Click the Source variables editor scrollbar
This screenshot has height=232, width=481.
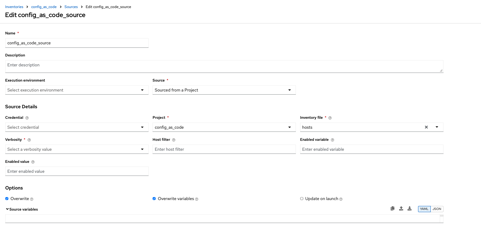coord(442,218)
